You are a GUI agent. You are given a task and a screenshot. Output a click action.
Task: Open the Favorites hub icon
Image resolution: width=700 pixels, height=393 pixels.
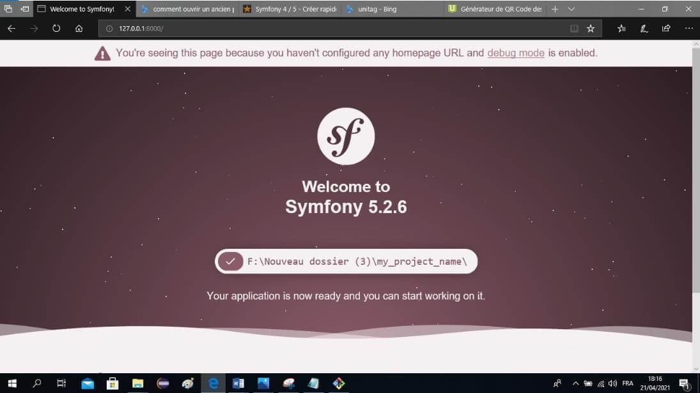point(621,28)
